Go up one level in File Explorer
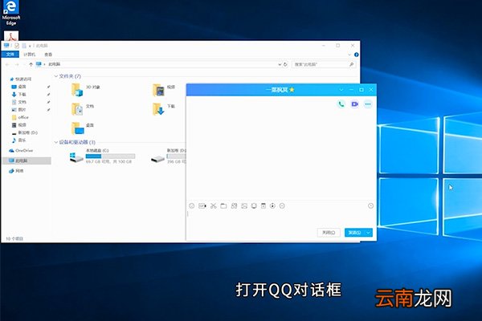This screenshot has height=321, width=482. [31, 64]
